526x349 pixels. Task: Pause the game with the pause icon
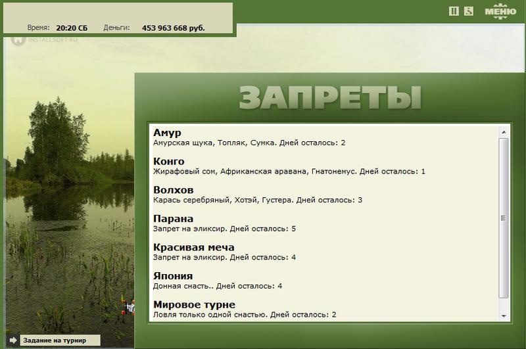pyautogui.click(x=454, y=11)
